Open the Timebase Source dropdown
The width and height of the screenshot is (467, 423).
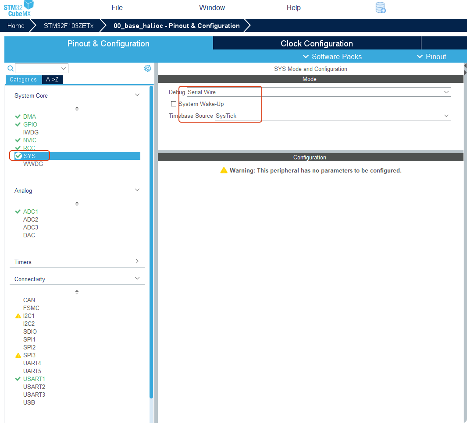(x=333, y=116)
